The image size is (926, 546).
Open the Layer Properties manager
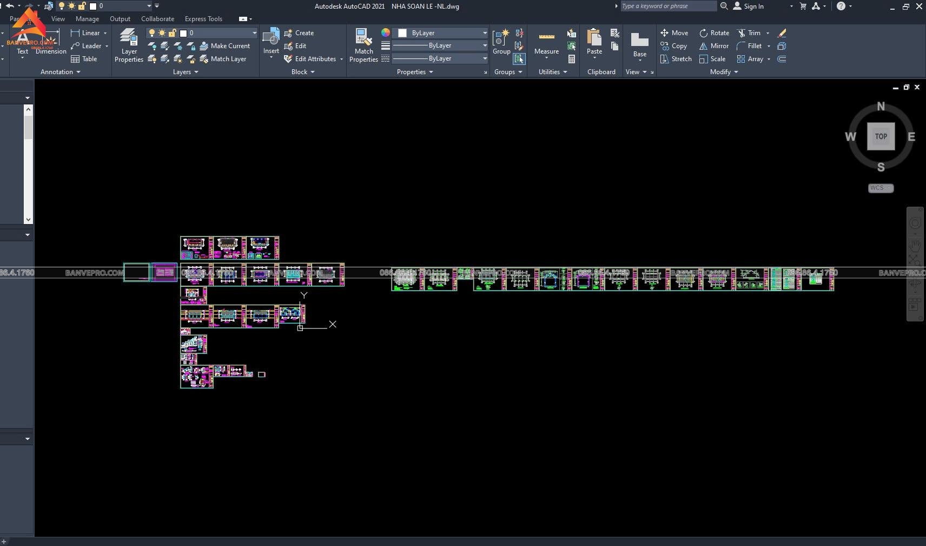click(129, 45)
